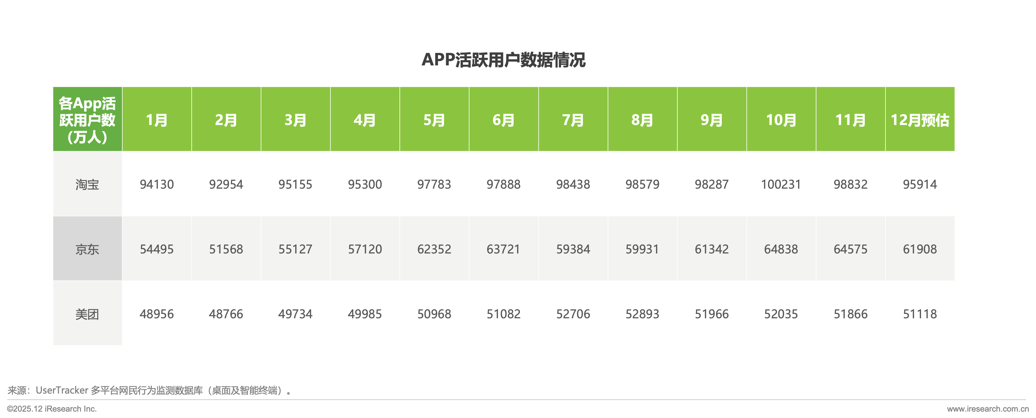1036x418 pixels.
Task: Click the 5月 column header
Action: coord(434,119)
